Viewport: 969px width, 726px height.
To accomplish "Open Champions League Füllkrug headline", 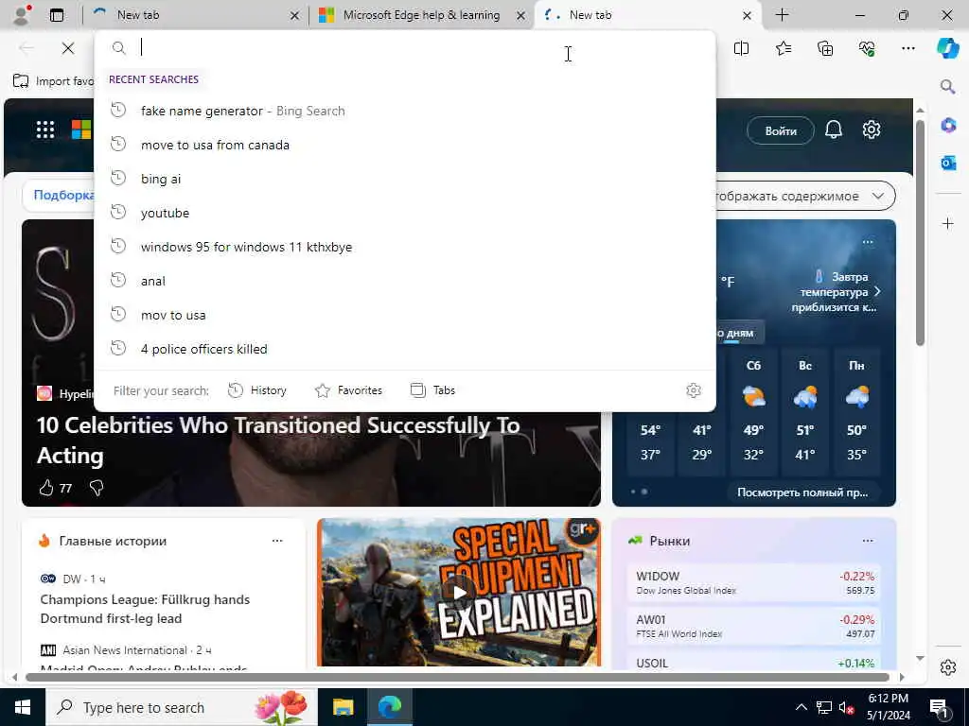I will 145,609.
